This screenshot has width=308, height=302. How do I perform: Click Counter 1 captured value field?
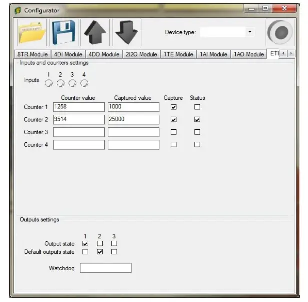pyautogui.click(x=133, y=107)
